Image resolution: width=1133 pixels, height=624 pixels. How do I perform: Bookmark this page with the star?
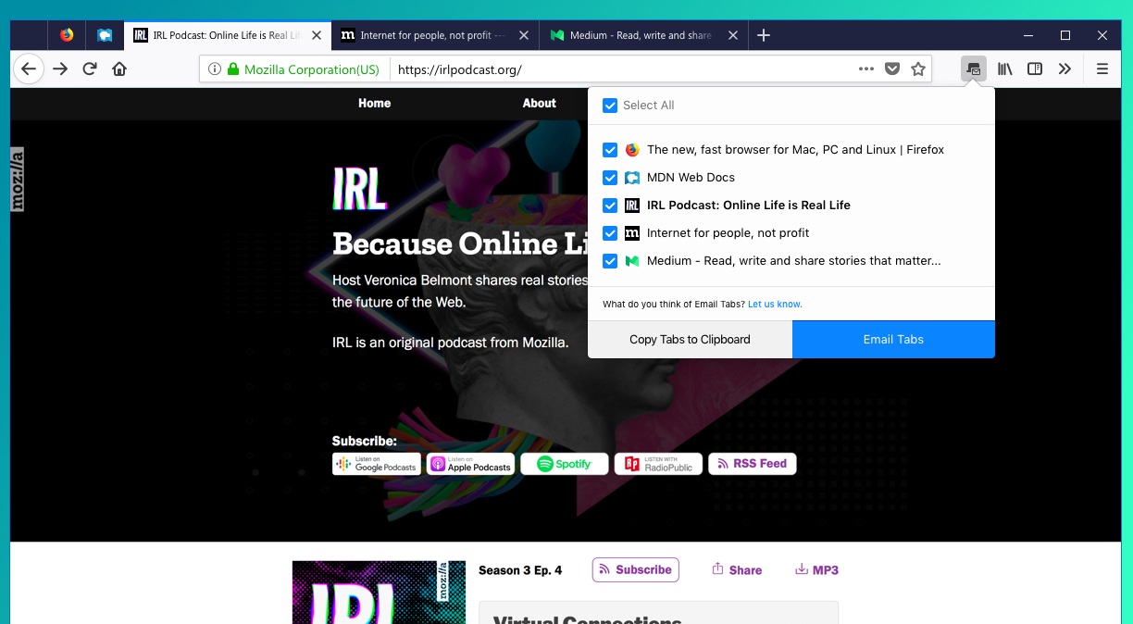pyautogui.click(x=918, y=69)
